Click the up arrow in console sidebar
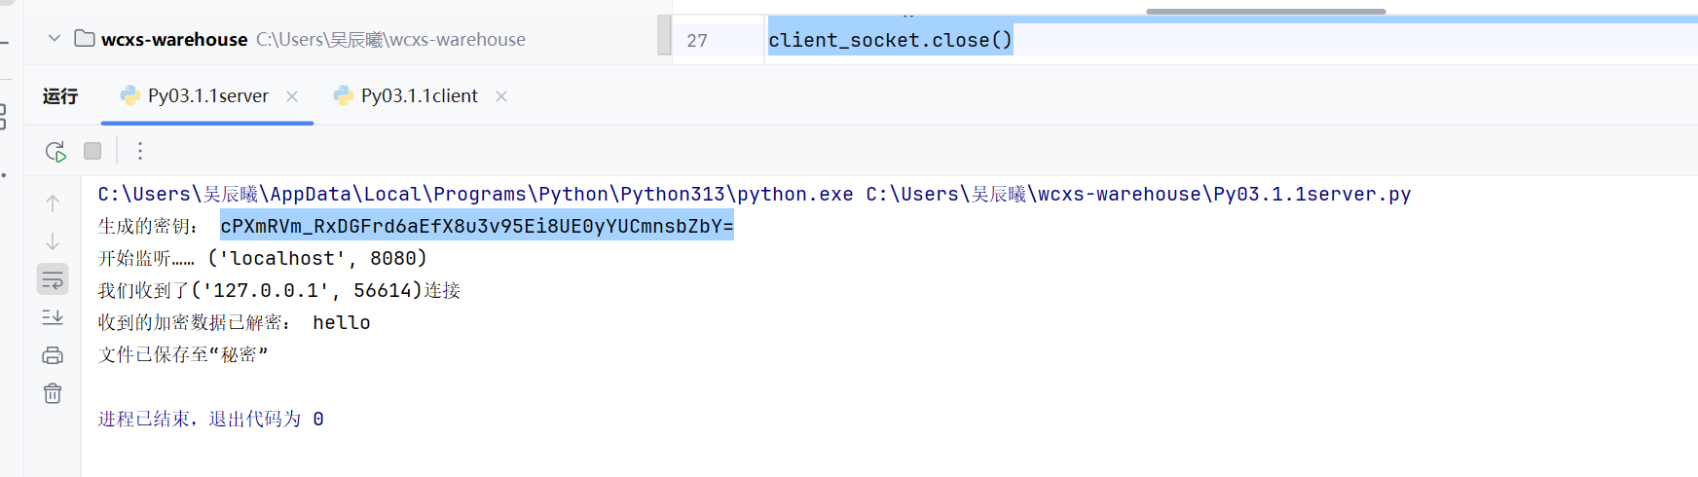 [53, 203]
